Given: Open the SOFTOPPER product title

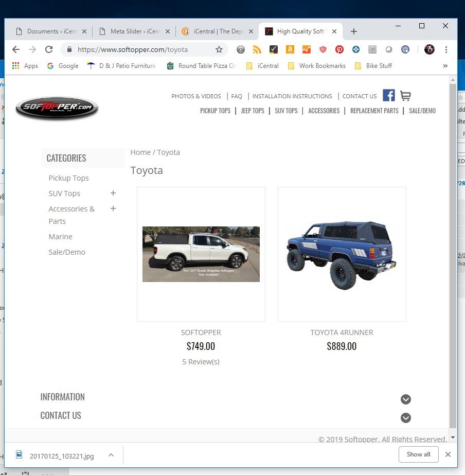Looking at the screenshot, I should [x=201, y=332].
